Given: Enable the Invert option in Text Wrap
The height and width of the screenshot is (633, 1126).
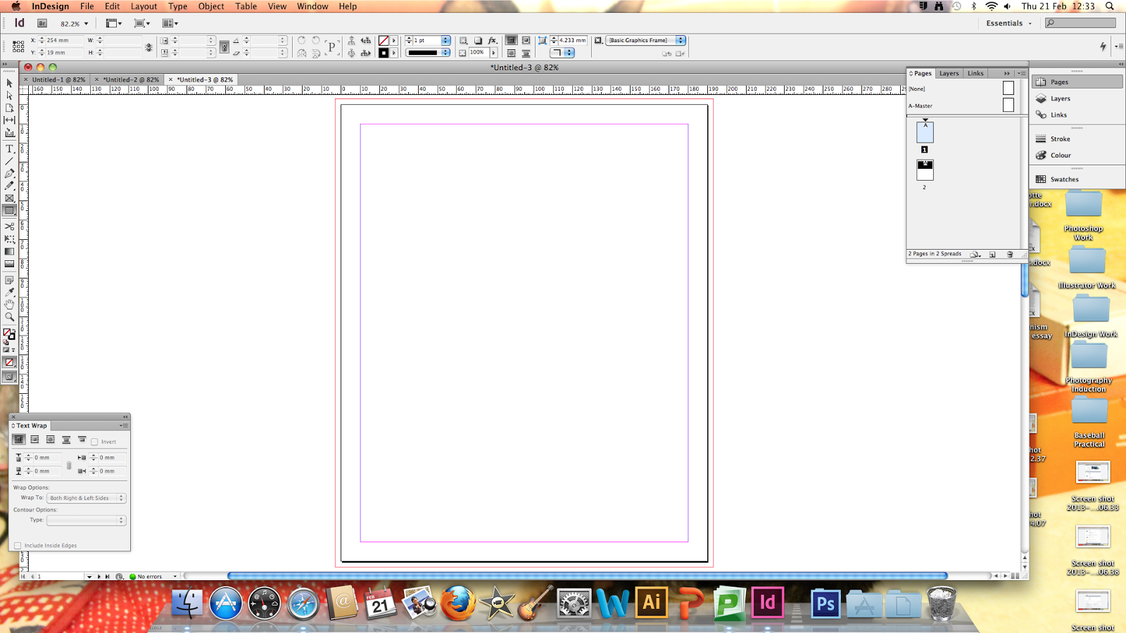Looking at the screenshot, I should point(95,442).
